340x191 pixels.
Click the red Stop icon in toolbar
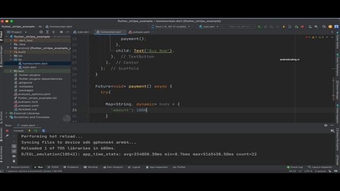pyautogui.click(x=302, y=27)
